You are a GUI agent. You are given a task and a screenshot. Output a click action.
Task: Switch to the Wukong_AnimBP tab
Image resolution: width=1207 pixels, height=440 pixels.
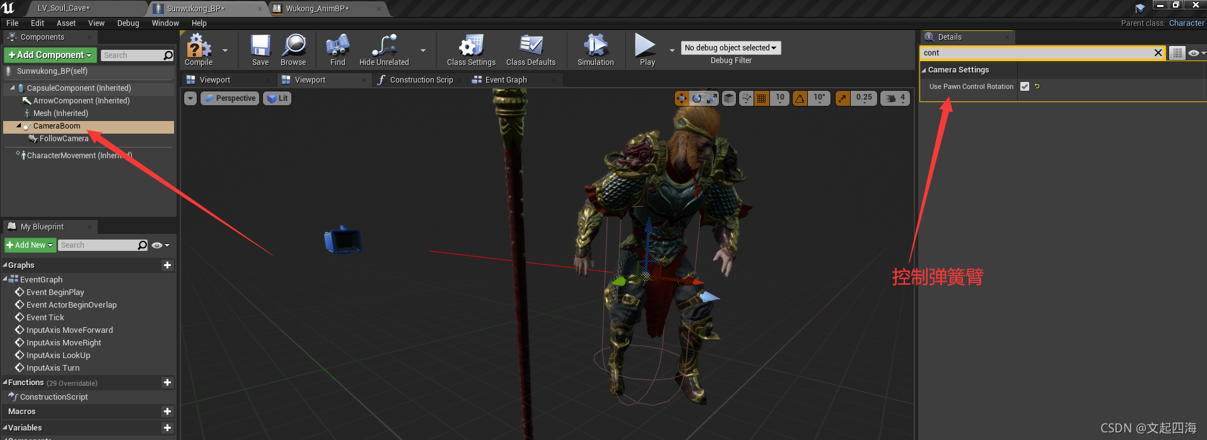point(327,8)
